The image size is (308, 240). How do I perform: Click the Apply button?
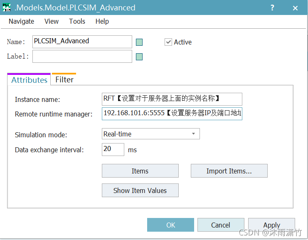(271, 225)
